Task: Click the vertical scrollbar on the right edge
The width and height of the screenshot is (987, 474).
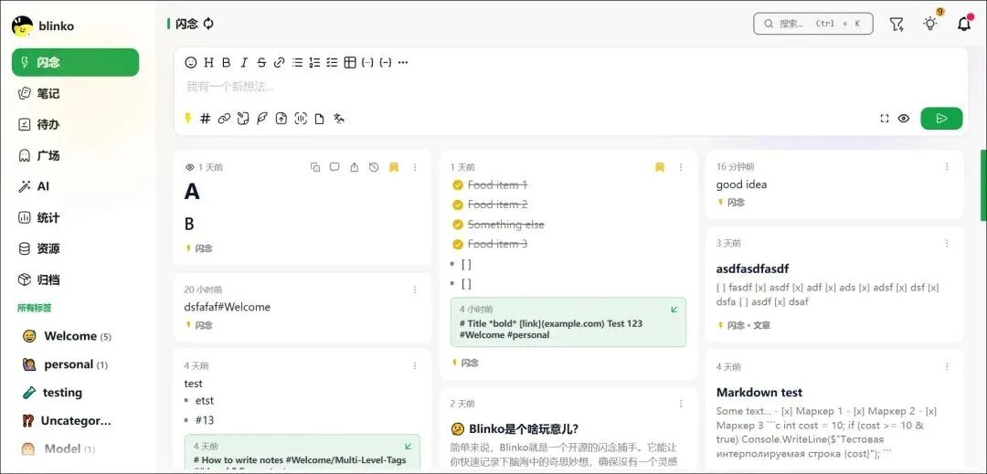Action: (x=983, y=185)
